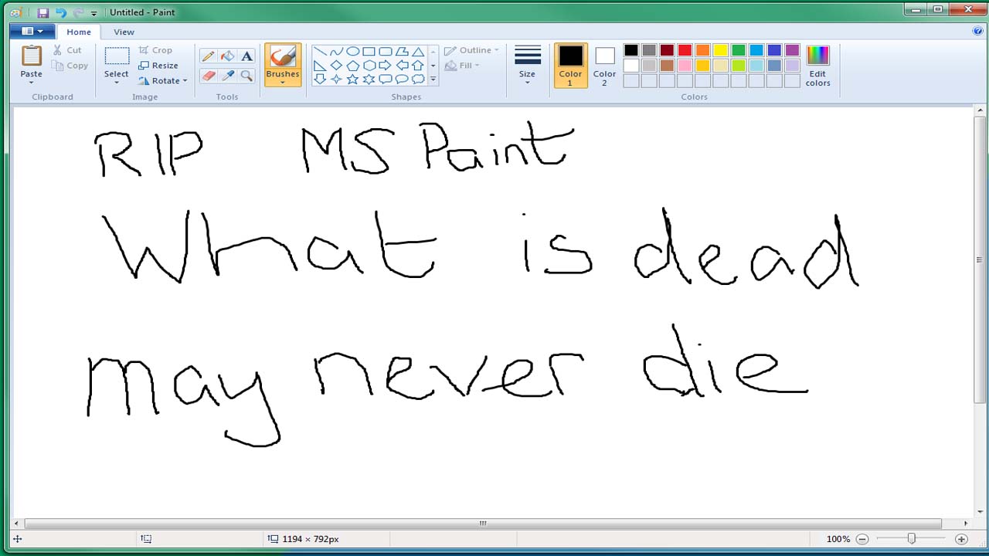Screen dimensions: 989x556
Task: Select the Pencil tool
Action: (207, 55)
